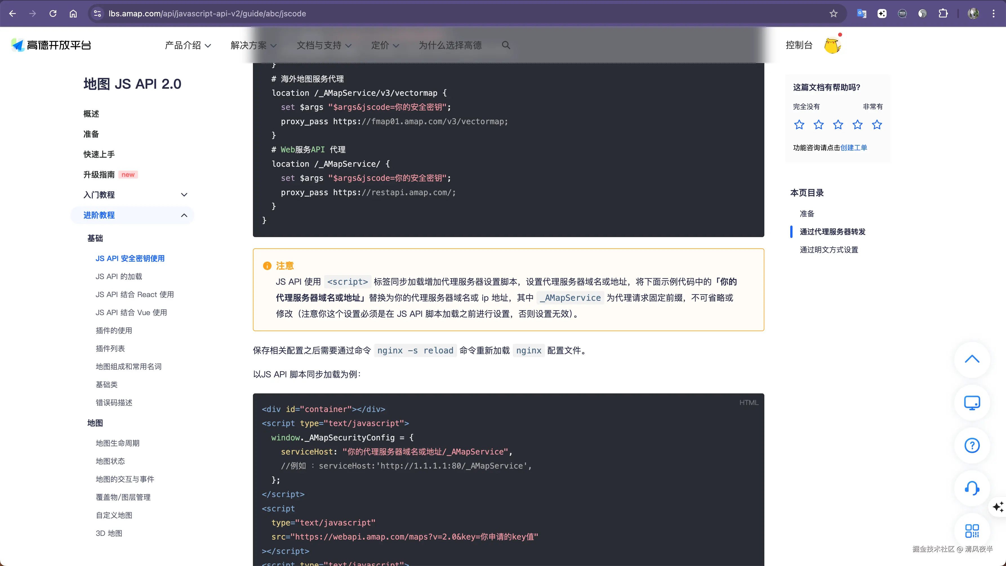Click the user avatar next to 控制台

pos(832,45)
